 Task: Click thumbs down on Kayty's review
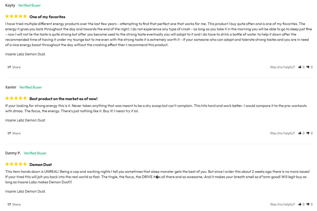[x=308, y=67]
